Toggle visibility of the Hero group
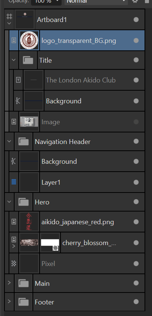This screenshot has height=316, width=152. 136,202
